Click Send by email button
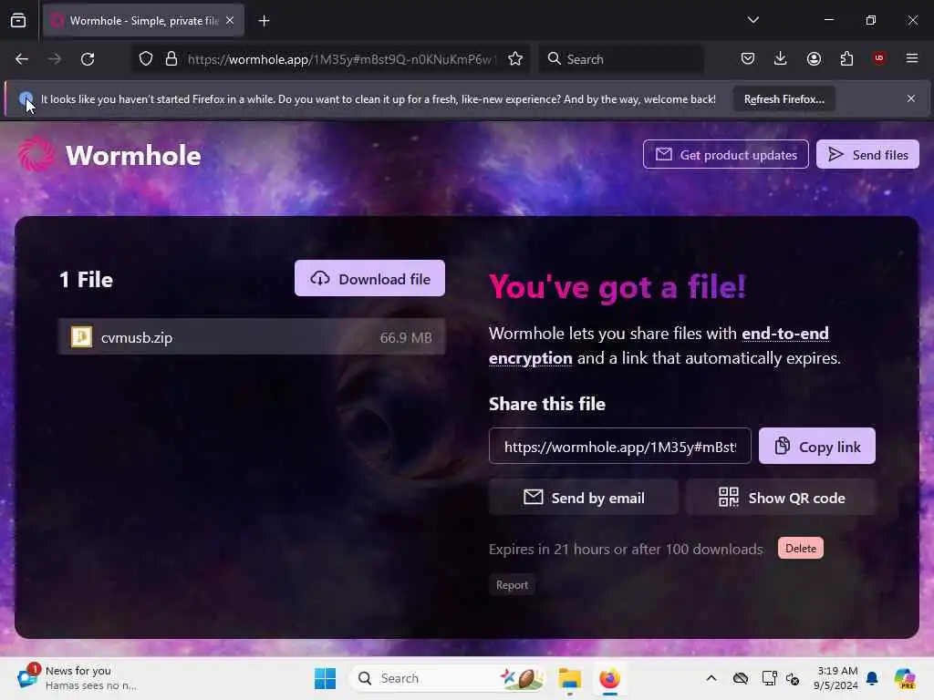 (583, 498)
